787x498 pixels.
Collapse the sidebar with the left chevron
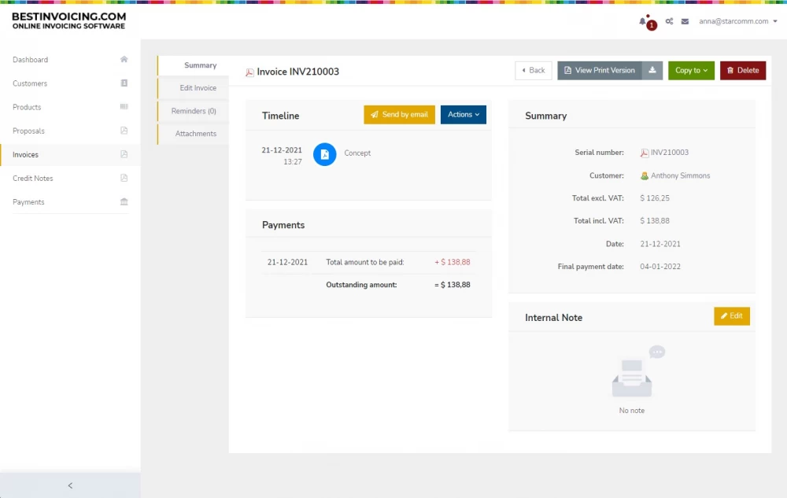coord(70,485)
